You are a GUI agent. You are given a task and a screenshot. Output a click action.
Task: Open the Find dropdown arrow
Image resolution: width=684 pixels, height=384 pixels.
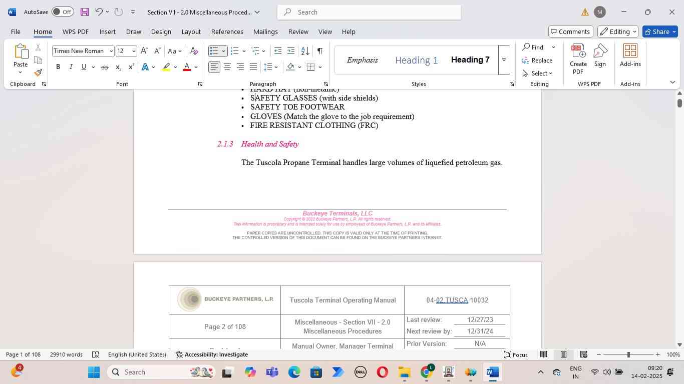pos(553,47)
